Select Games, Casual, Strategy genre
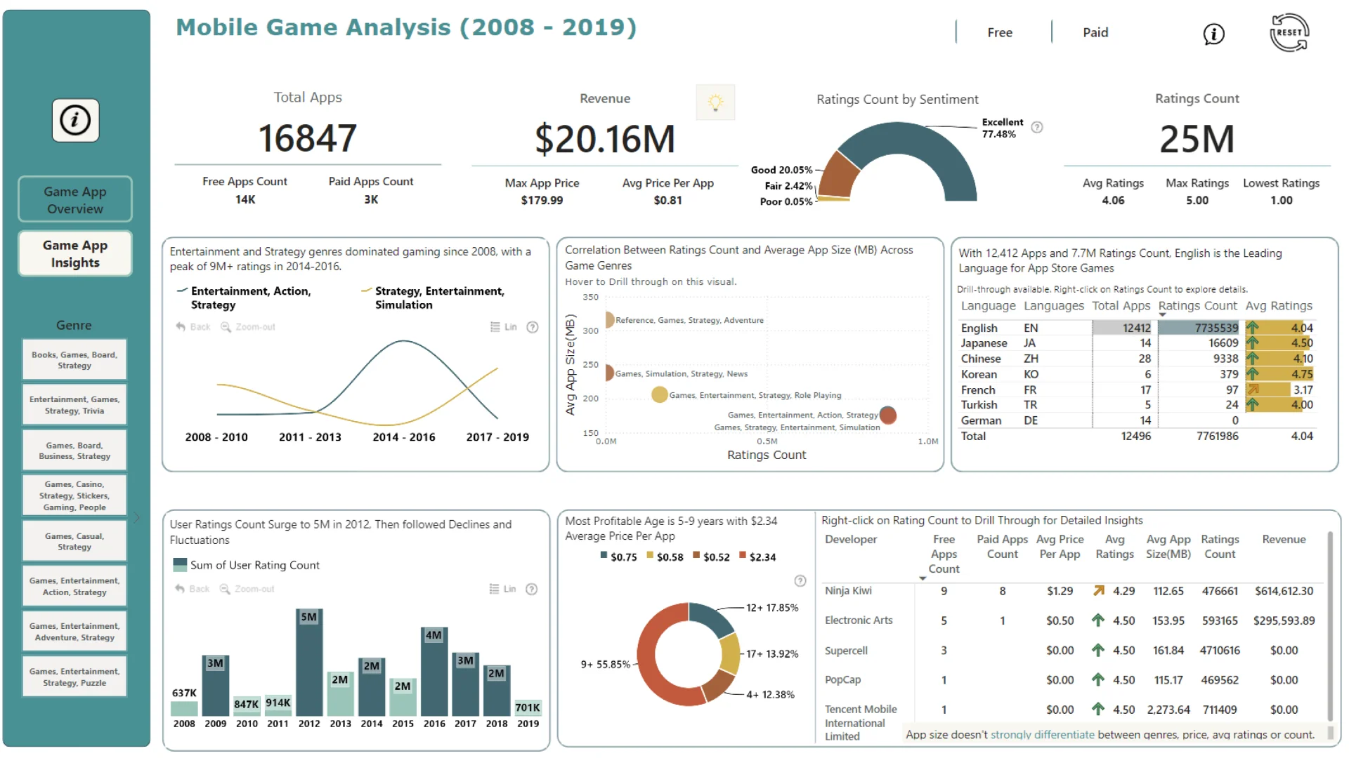 pos(74,541)
